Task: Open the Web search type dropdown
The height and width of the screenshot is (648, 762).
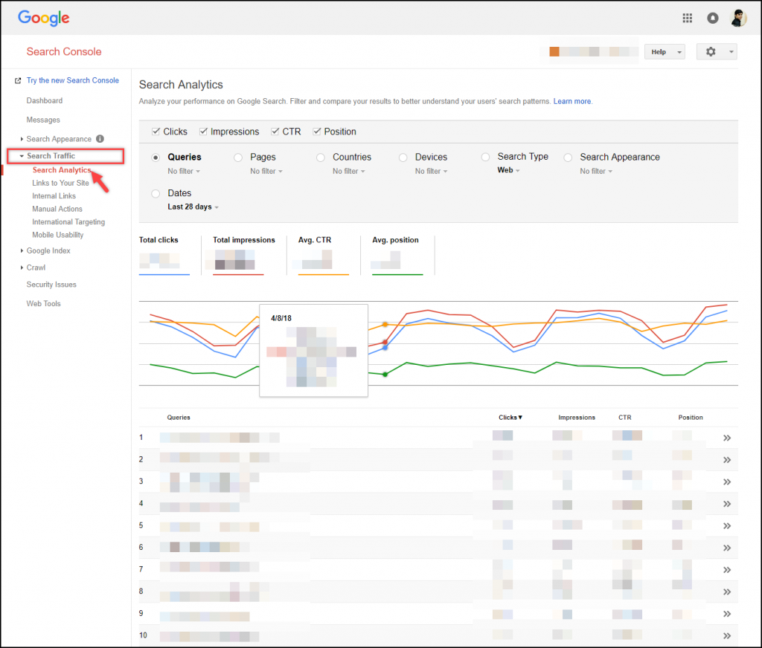Action: click(508, 170)
